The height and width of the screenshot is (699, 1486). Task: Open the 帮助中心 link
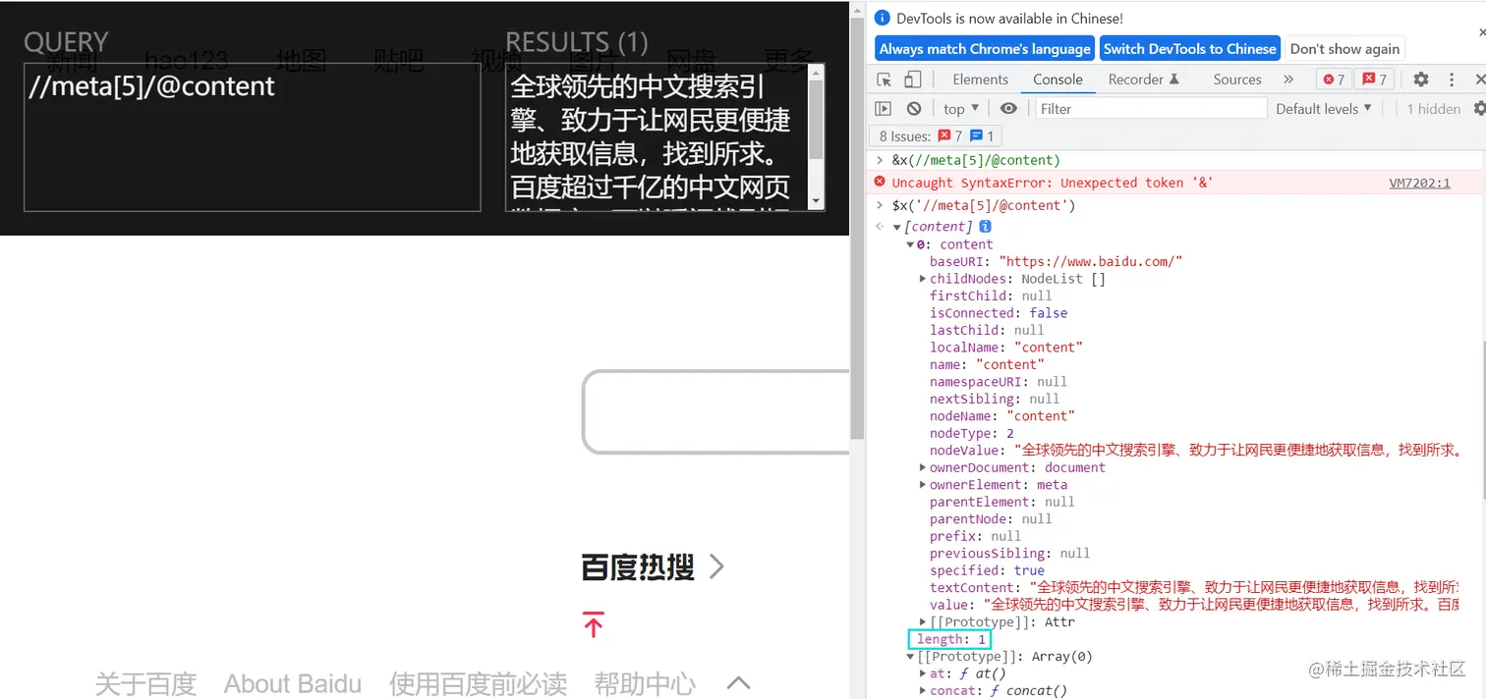point(645,683)
